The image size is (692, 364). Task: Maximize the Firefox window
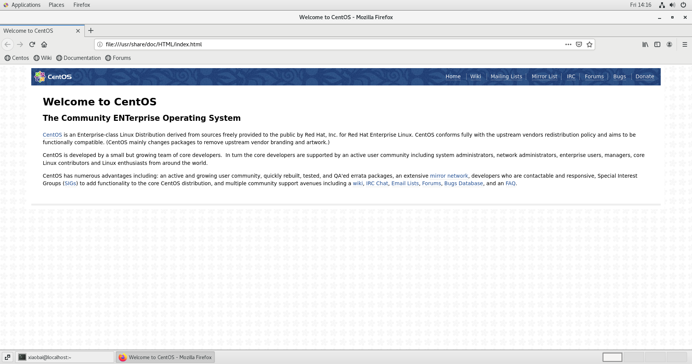tap(672, 17)
